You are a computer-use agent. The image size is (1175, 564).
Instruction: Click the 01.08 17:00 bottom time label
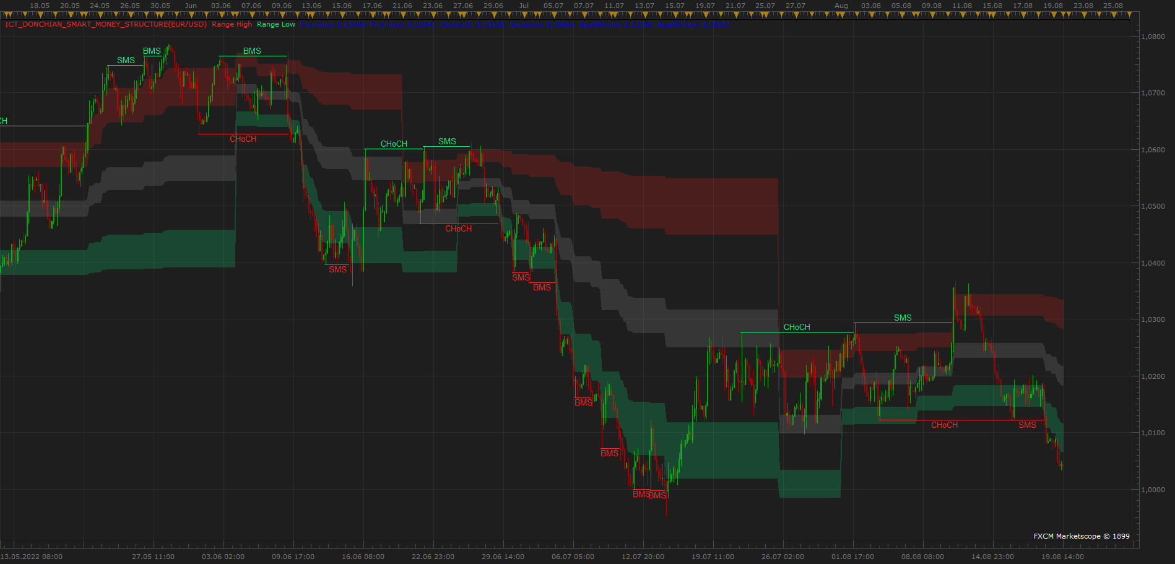tap(852, 557)
